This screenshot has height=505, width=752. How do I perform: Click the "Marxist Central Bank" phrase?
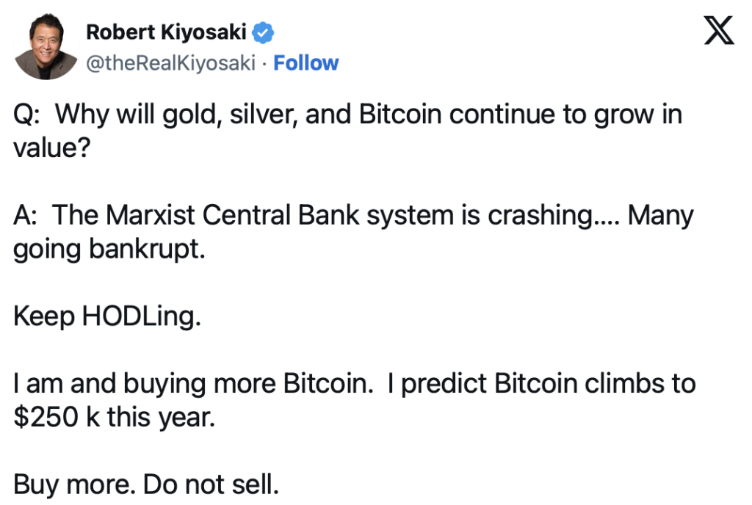coord(233,215)
